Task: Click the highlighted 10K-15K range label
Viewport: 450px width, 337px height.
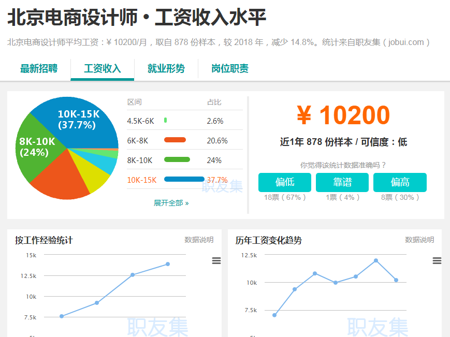Action: [142, 180]
